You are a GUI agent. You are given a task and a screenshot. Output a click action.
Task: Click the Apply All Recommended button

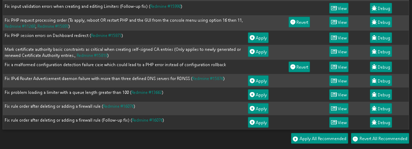(319, 138)
